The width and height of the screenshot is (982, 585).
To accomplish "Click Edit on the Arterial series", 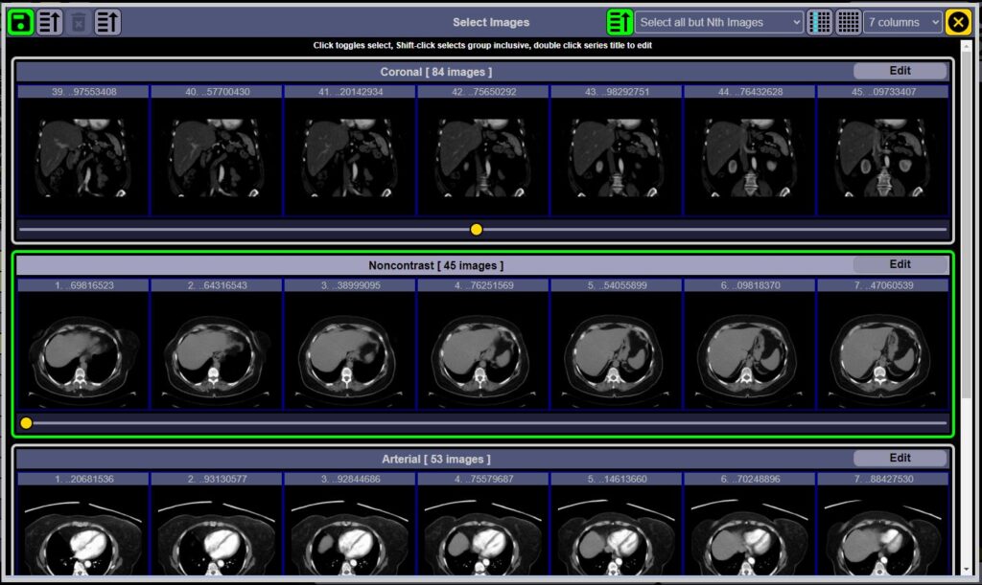I will [x=900, y=458].
